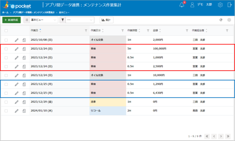This screenshot has width=235, height=141.
Task: Open the notification bell
Action: click(x=182, y=5)
